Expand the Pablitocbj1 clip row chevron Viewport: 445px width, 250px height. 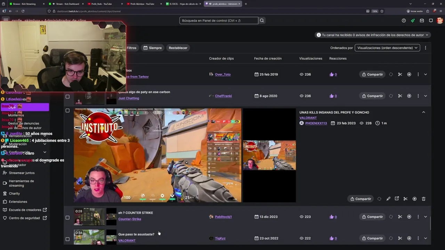426,217
